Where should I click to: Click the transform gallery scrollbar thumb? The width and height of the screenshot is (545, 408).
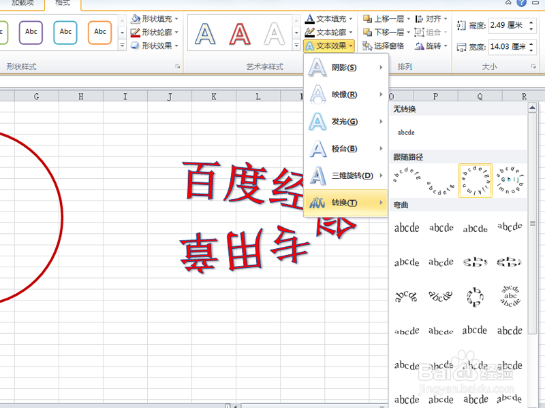click(532, 223)
